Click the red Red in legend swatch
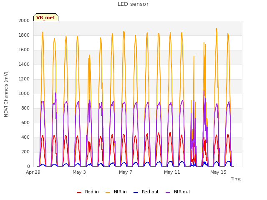The image size is (267, 200). pyautogui.click(x=79, y=192)
